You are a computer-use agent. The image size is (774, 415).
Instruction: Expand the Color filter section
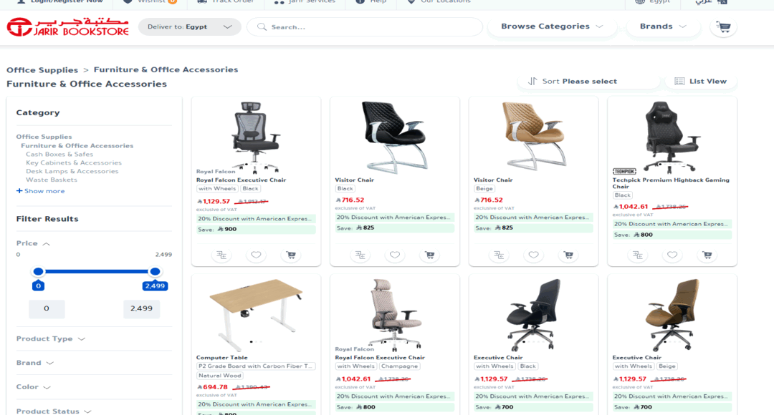pyautogui.click(x=34, y=387)
